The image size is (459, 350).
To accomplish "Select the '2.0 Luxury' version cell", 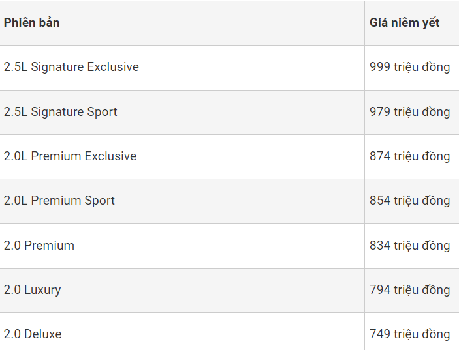I will coord(32,290).
